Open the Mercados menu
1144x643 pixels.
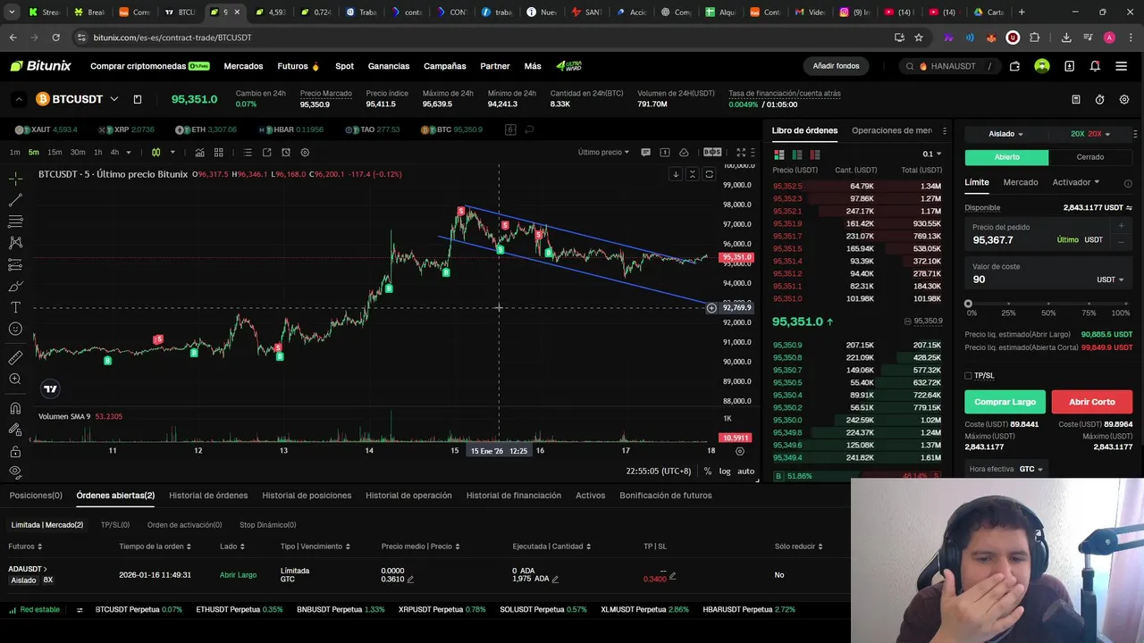[243, 66]
